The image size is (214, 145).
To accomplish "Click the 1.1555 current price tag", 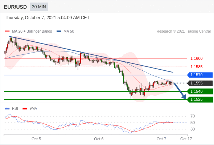I will pos(200,83).
